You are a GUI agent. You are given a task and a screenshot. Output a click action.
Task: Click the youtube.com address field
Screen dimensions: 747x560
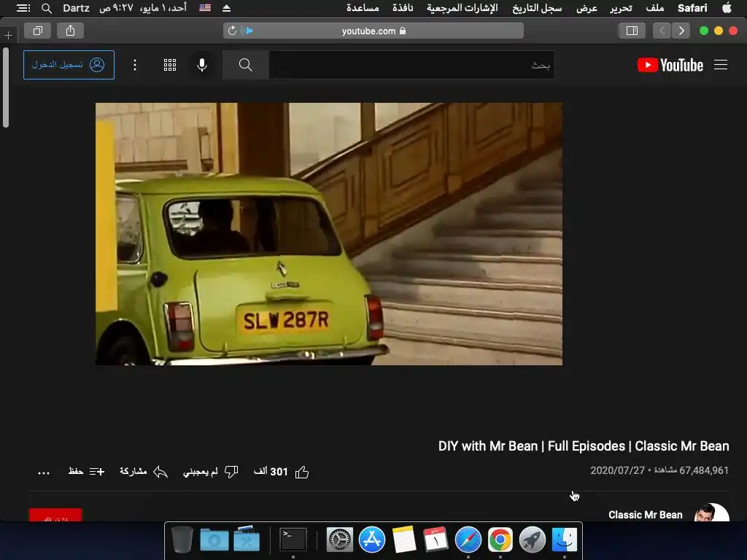(373, 31)
